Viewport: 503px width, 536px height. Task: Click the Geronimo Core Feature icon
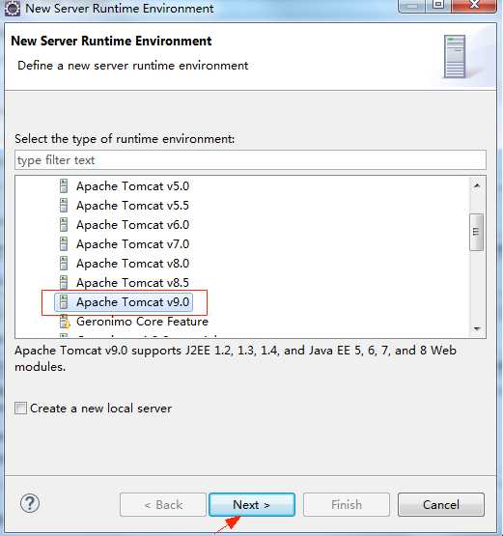click(x=65, y=322)
